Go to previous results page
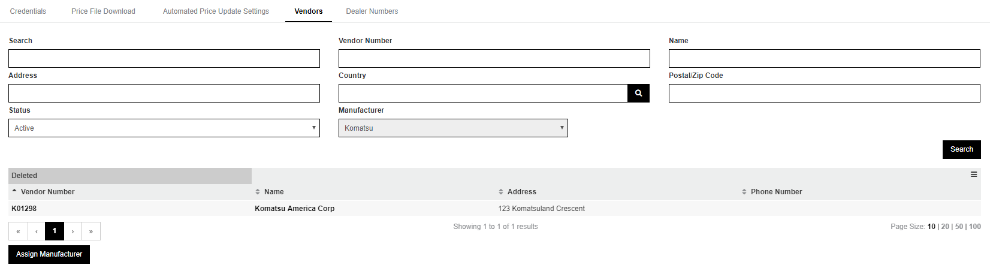This screenshot has width=993, height=277. pos(37,231)
